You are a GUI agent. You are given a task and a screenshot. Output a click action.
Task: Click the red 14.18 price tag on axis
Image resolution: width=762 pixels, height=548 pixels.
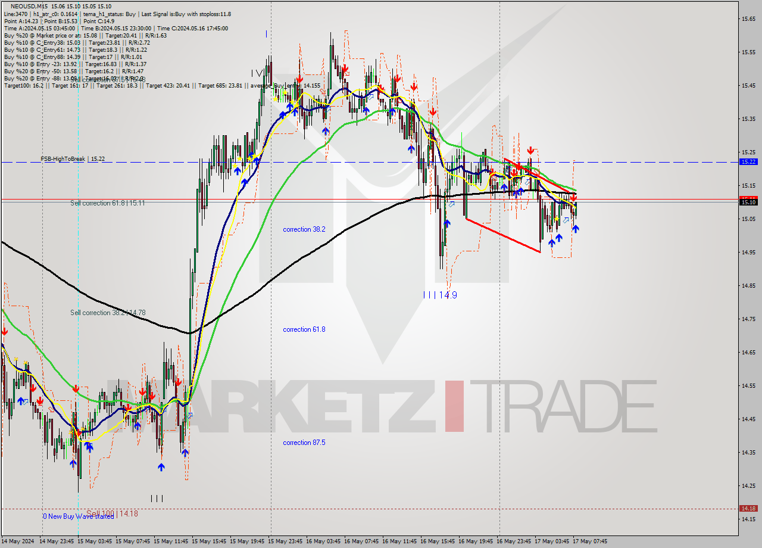[748, 508]
